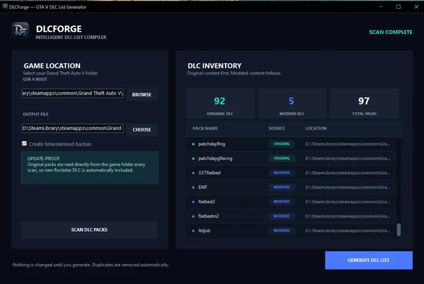424x284 pixels.
Task: Click the location path of EMF
Action: point(348,188)
